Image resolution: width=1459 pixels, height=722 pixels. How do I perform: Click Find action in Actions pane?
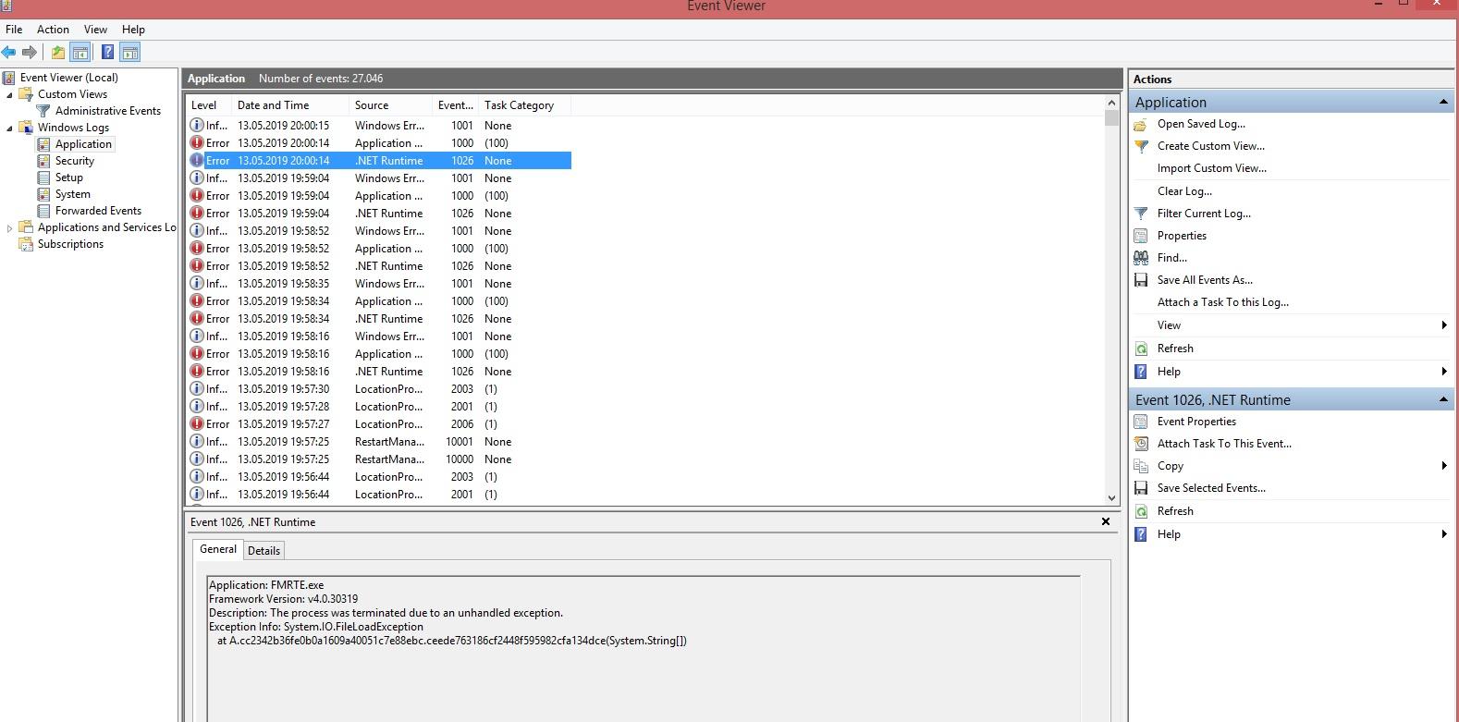(1171, 258)
